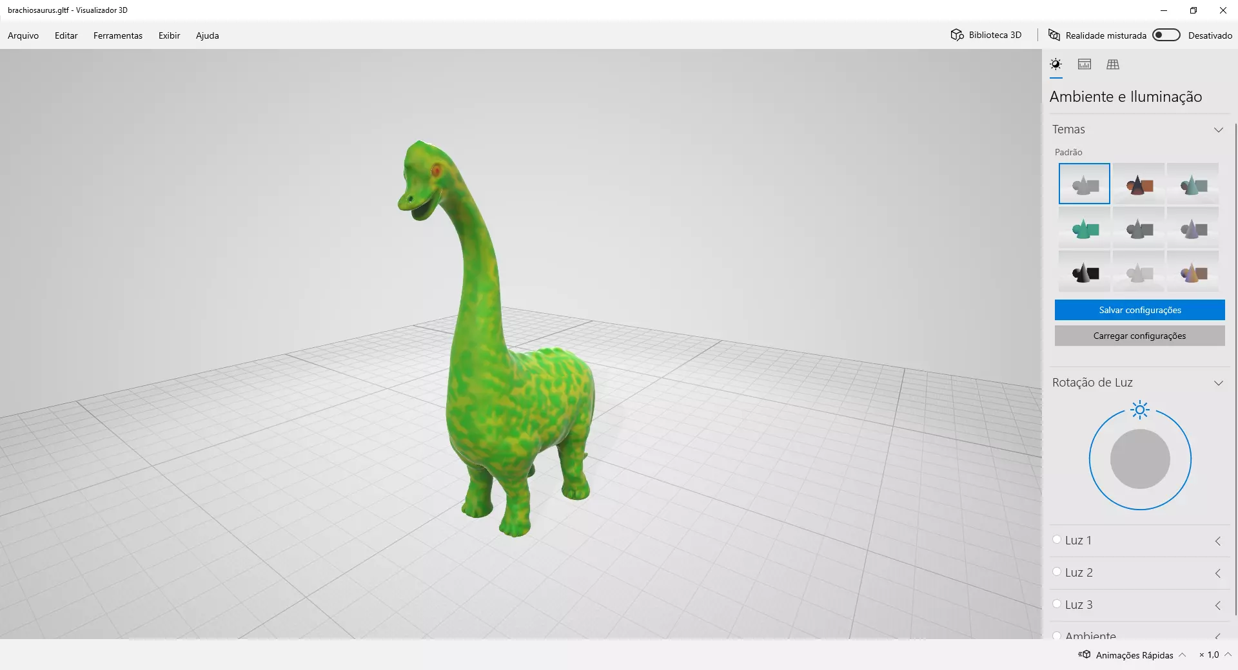Close the Visualizador 3D window
This screenshot has height=670, width=1238.
[x=1223, y=10]
